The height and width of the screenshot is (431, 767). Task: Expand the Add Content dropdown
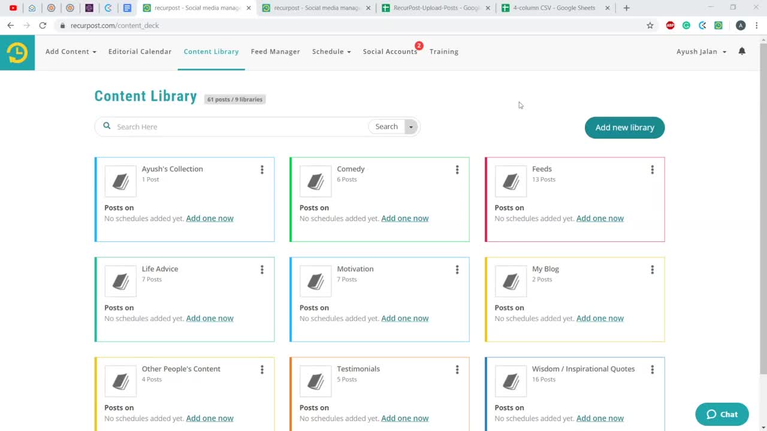pos(71,51)
